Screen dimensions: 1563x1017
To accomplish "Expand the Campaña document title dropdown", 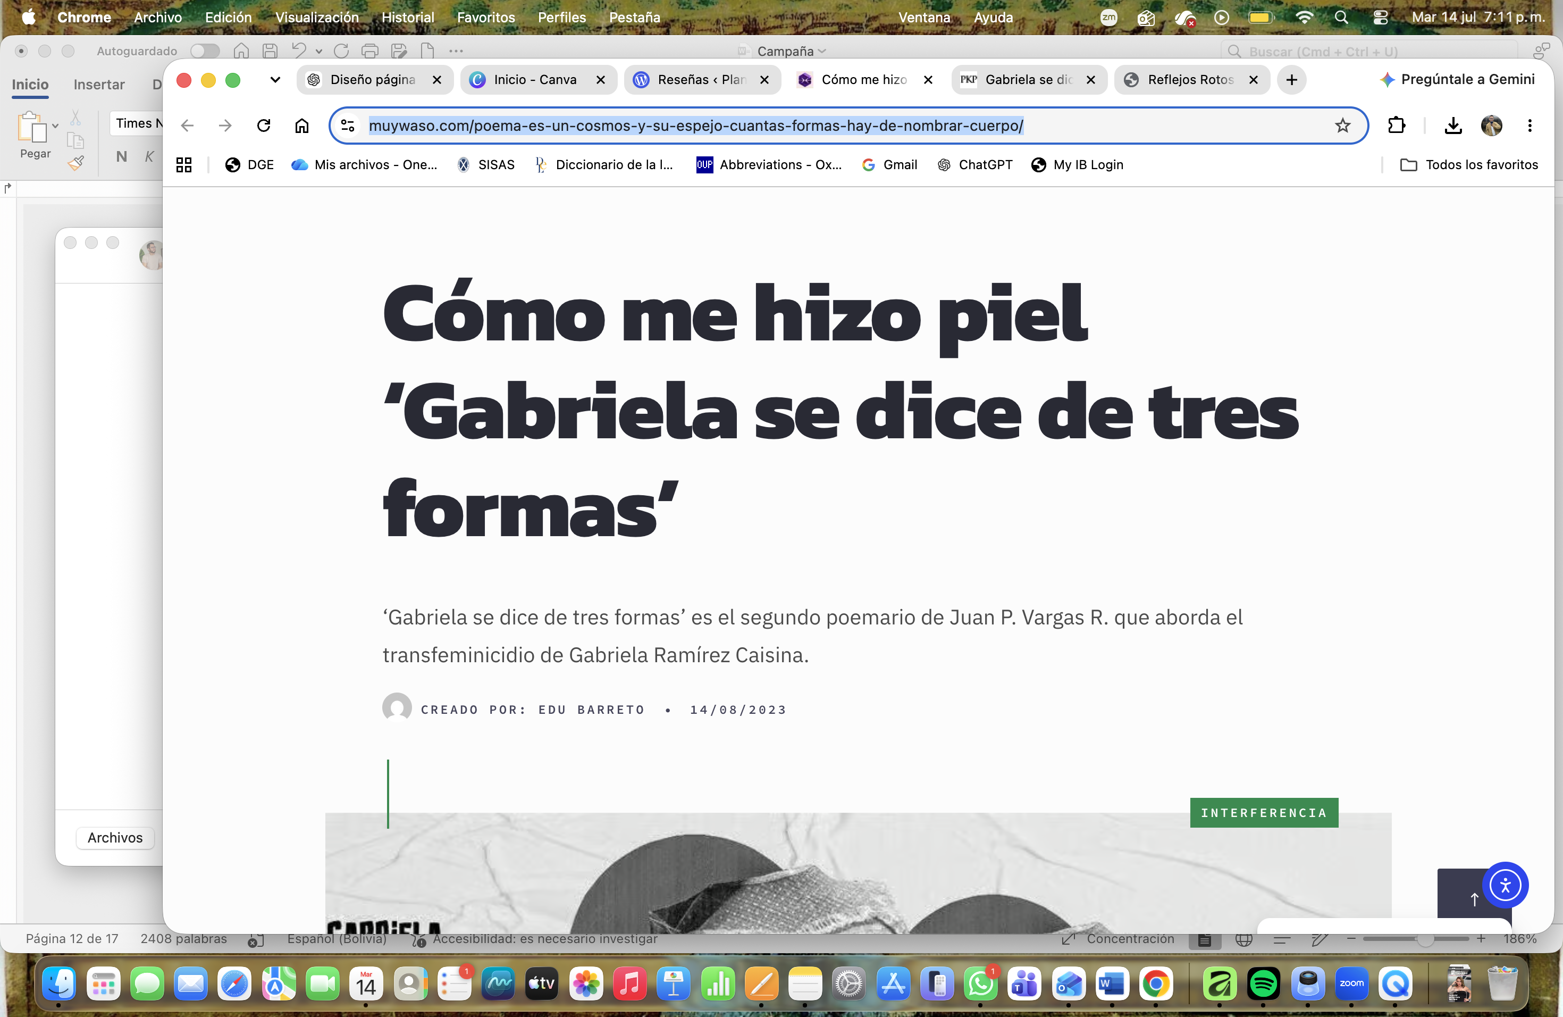I will pyautogui.click(x=822, y=51).
